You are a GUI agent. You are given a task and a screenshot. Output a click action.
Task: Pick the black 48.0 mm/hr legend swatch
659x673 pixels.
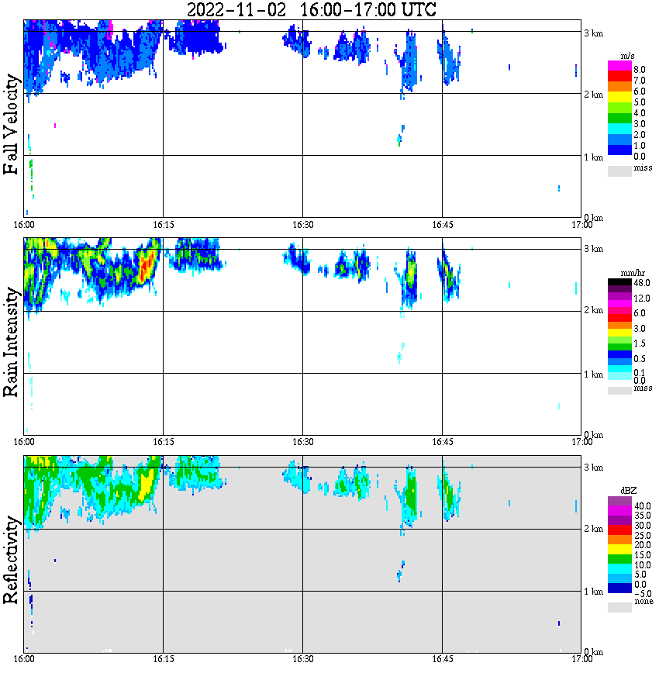(619, 282)
